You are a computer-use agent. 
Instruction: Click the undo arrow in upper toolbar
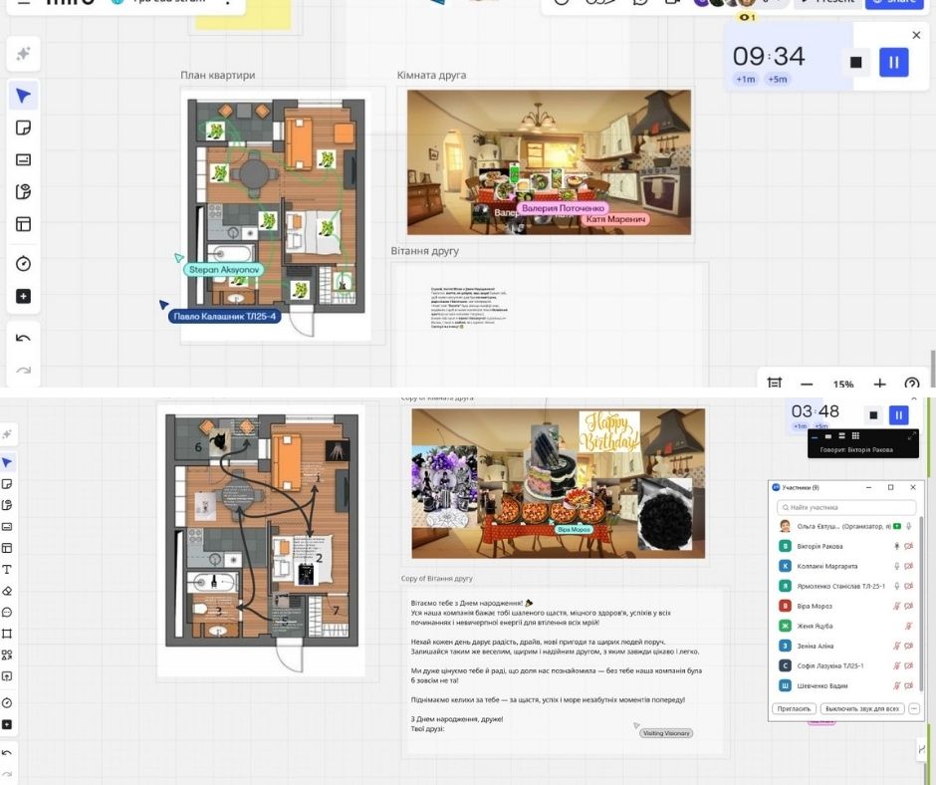pos(24,339)
